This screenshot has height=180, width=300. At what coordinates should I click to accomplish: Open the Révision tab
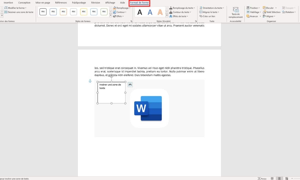tap(96, 3)
